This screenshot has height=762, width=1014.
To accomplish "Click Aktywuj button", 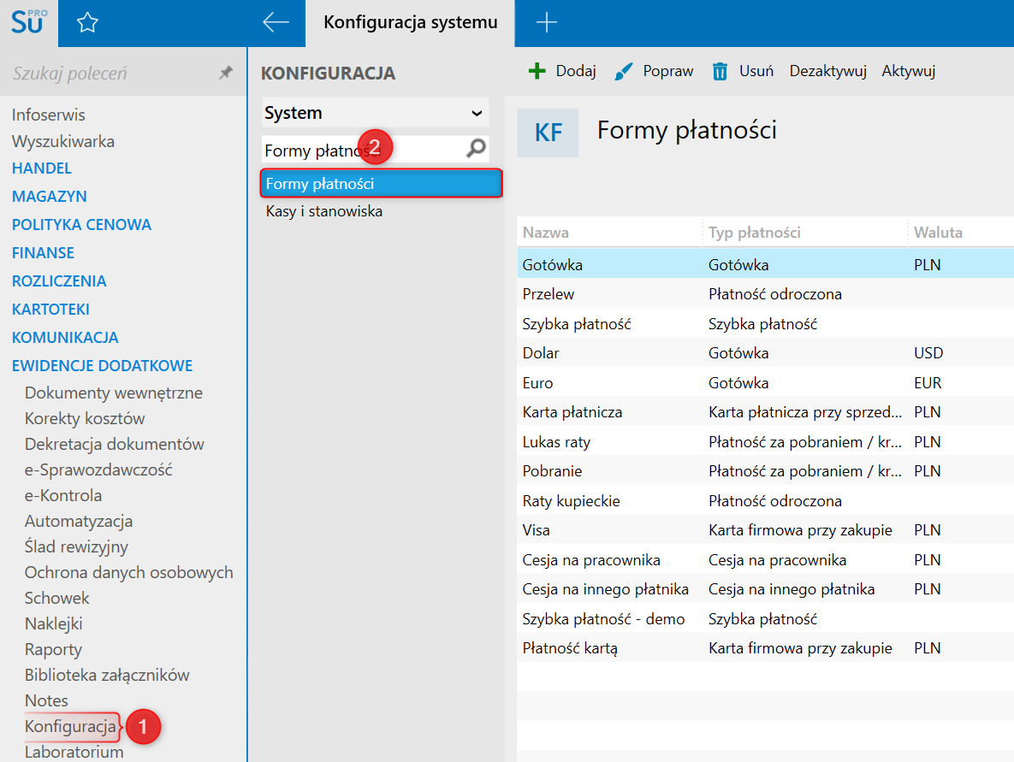I will [909, 71].
